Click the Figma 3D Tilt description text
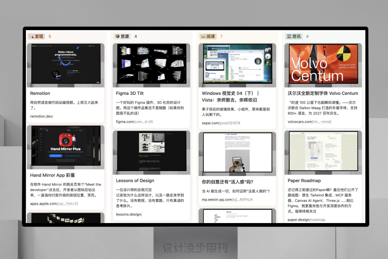Screen dimensions: 388x259 [x=150, y=108]
